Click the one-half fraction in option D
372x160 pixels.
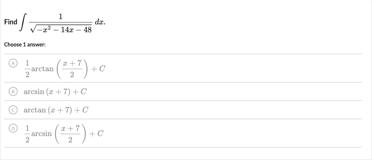coord(27,134)
